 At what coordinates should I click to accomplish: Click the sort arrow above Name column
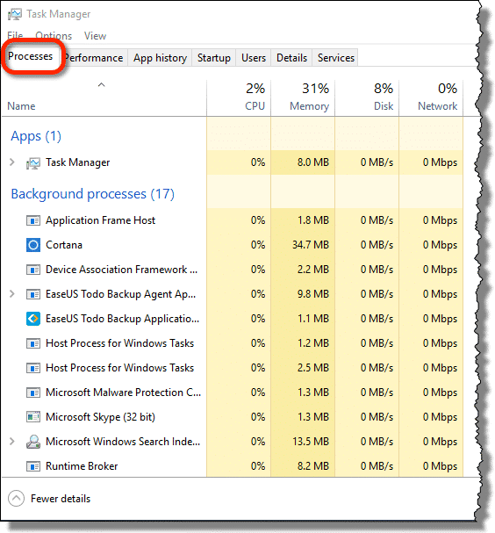(x=101, y=85)
